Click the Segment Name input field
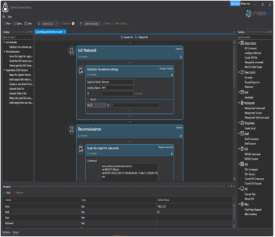Screen dimensions: 275x237 click(117, 82)
